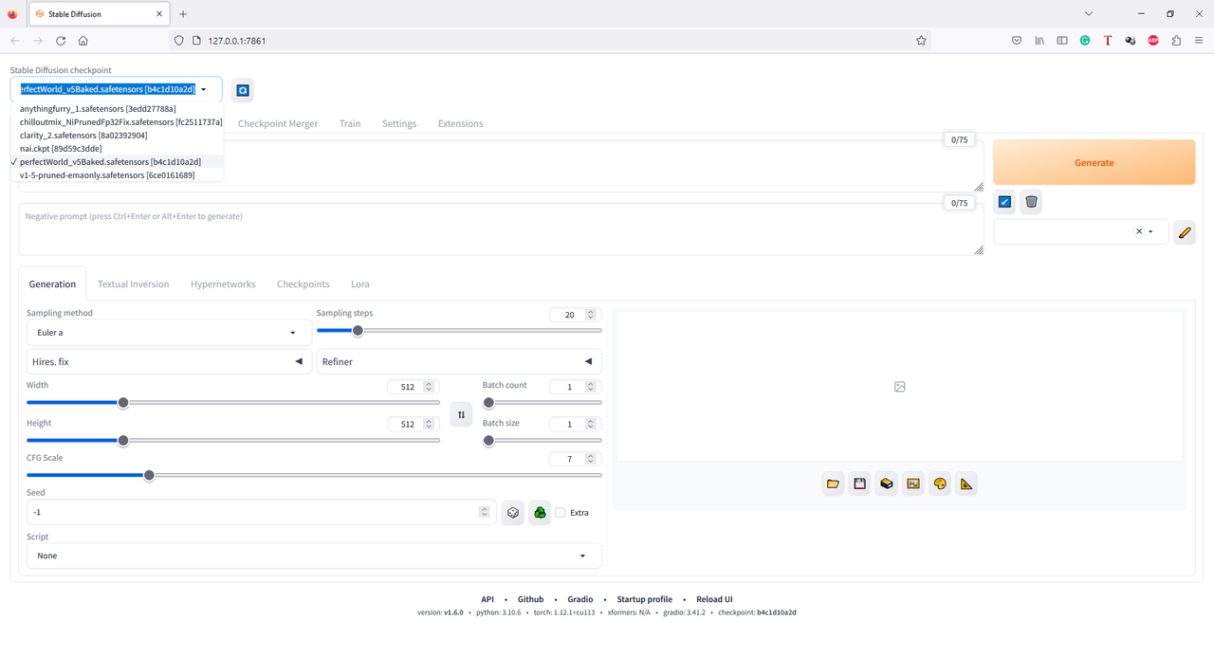The image size is (1214, 657).
Task: Open Pocket save icon in toolbar
Action: tap(1017, 41)
